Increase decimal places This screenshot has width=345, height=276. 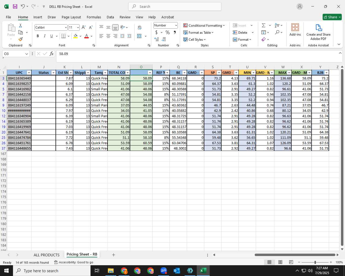tap(157, 39)
